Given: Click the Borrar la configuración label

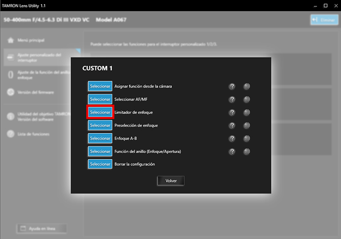Looking at the screenshot, I should 135,164.
